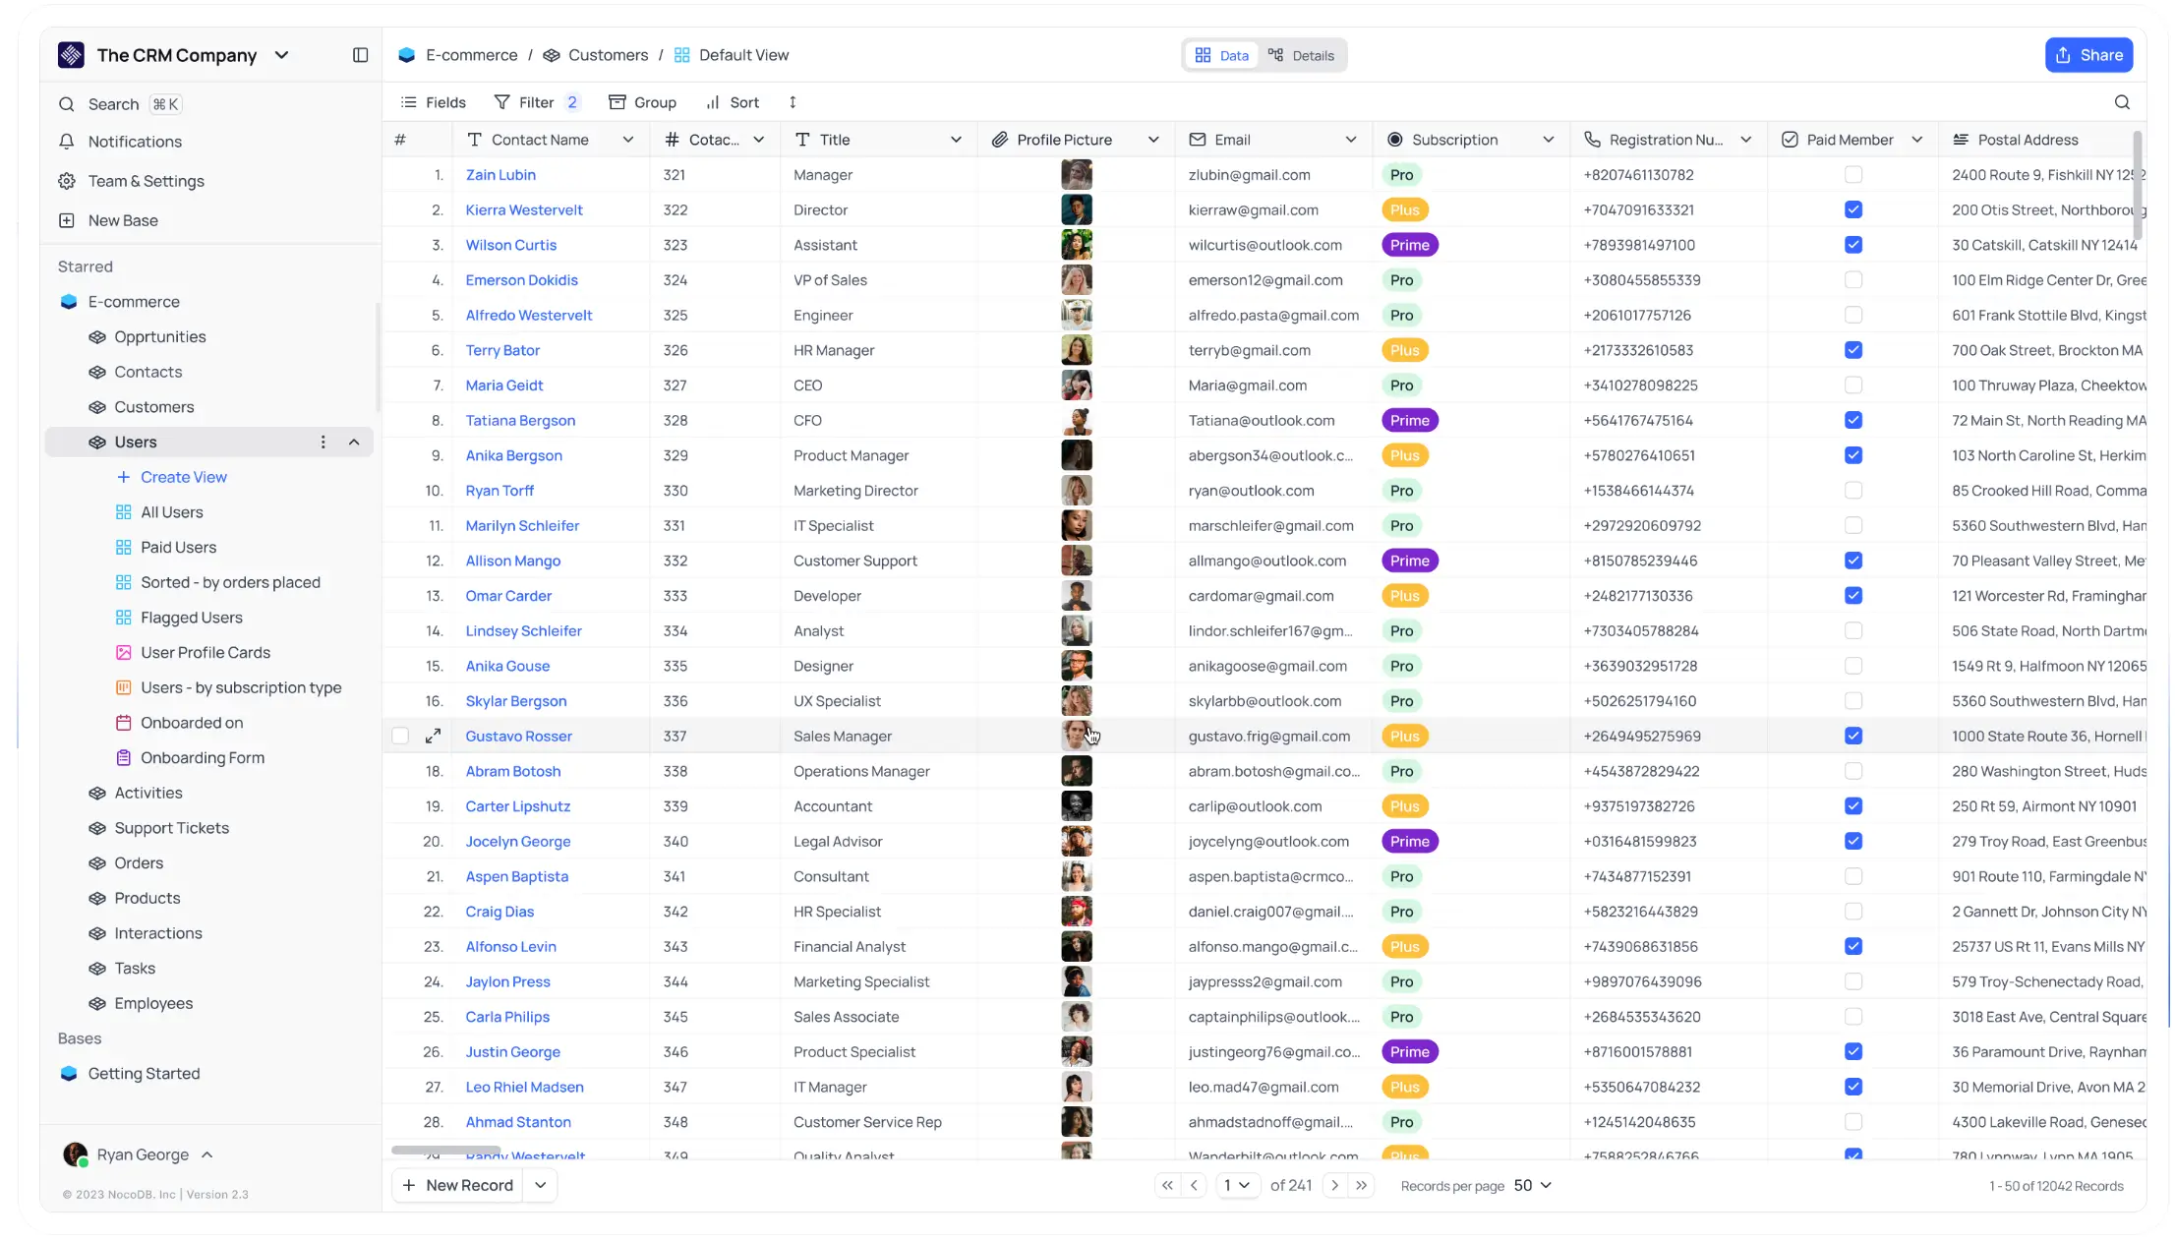Collapse the Users table views
The width and height of the screenshot is (2175, 1243).
[354, 443]
